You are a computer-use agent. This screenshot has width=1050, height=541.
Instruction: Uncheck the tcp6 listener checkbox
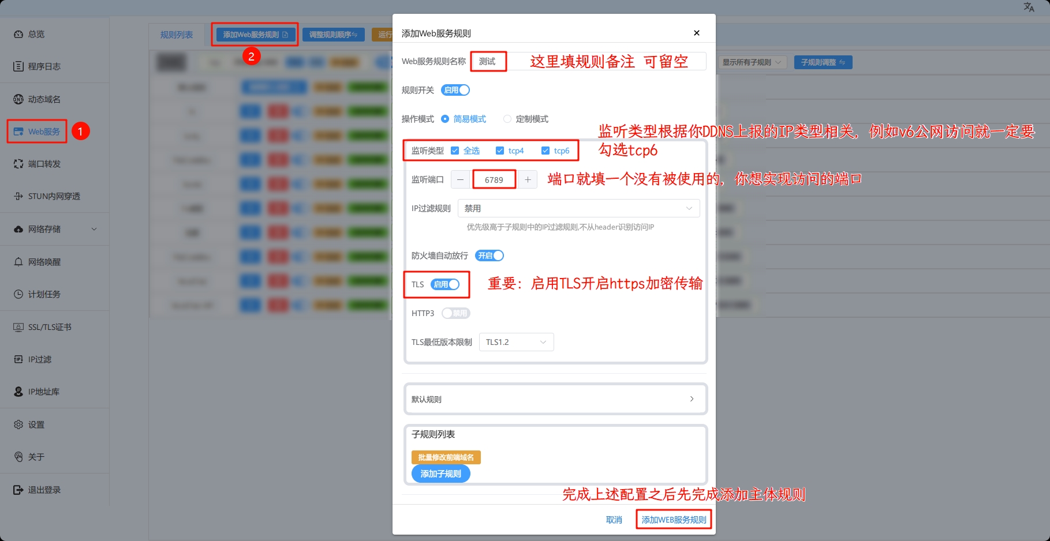(545, 151)
